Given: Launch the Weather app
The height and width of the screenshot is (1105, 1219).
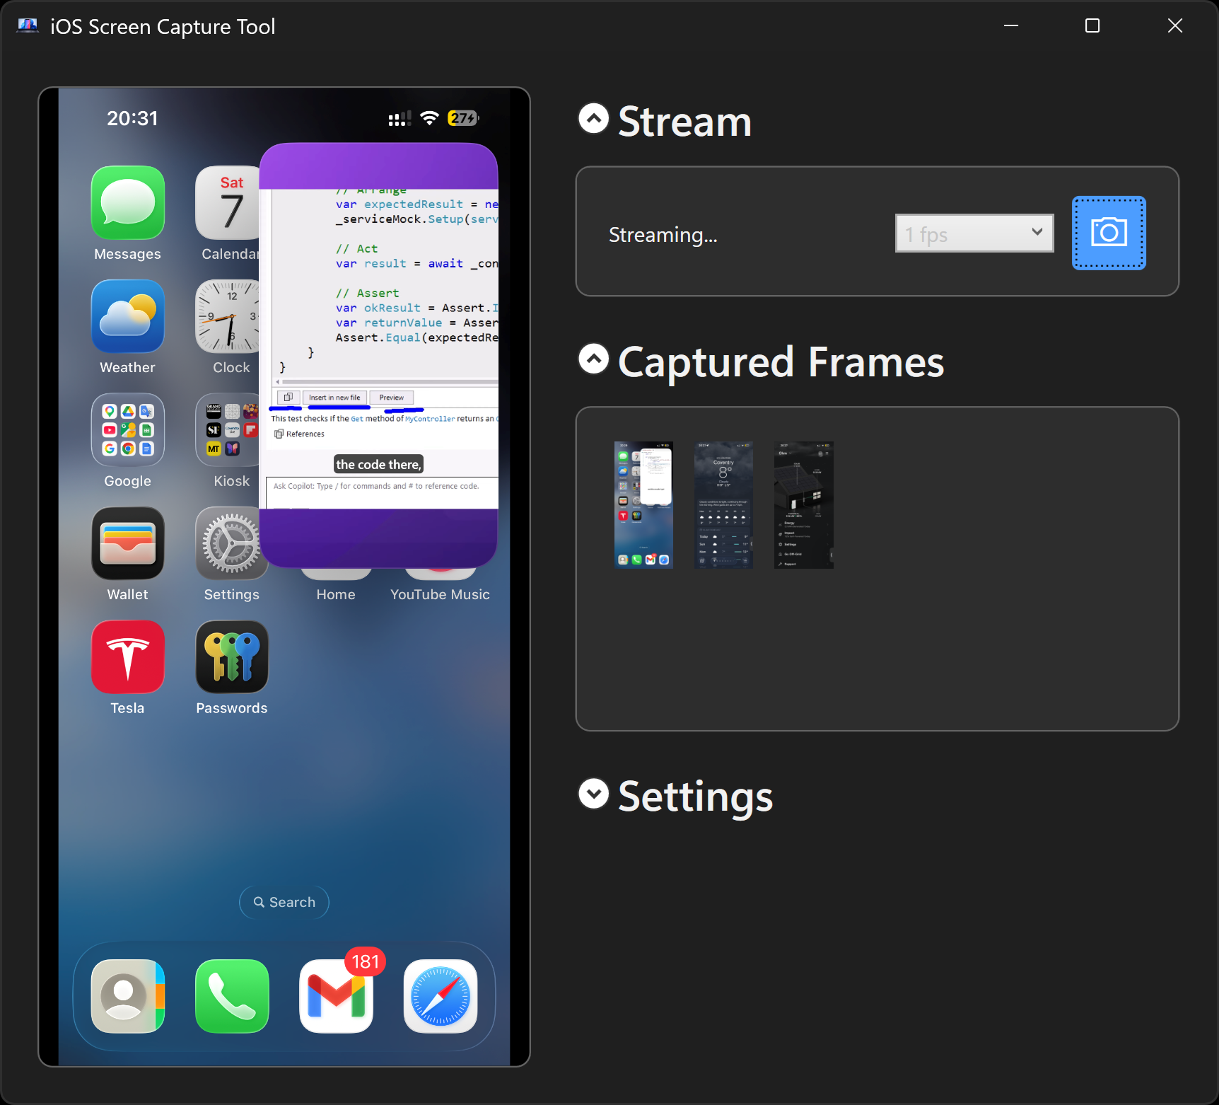Looking at the screenshot, I should pyautogui.click(x=127, y=317).
